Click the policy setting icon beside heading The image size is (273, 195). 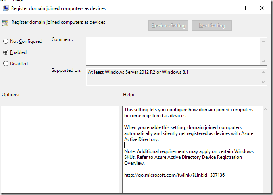(5, 23)
